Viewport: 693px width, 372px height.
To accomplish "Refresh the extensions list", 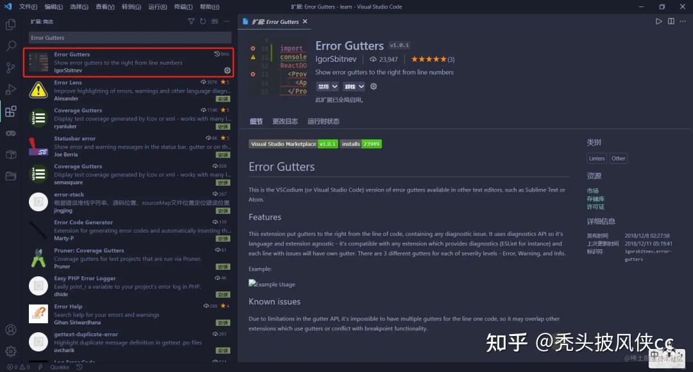I will [x=203, y=21].
